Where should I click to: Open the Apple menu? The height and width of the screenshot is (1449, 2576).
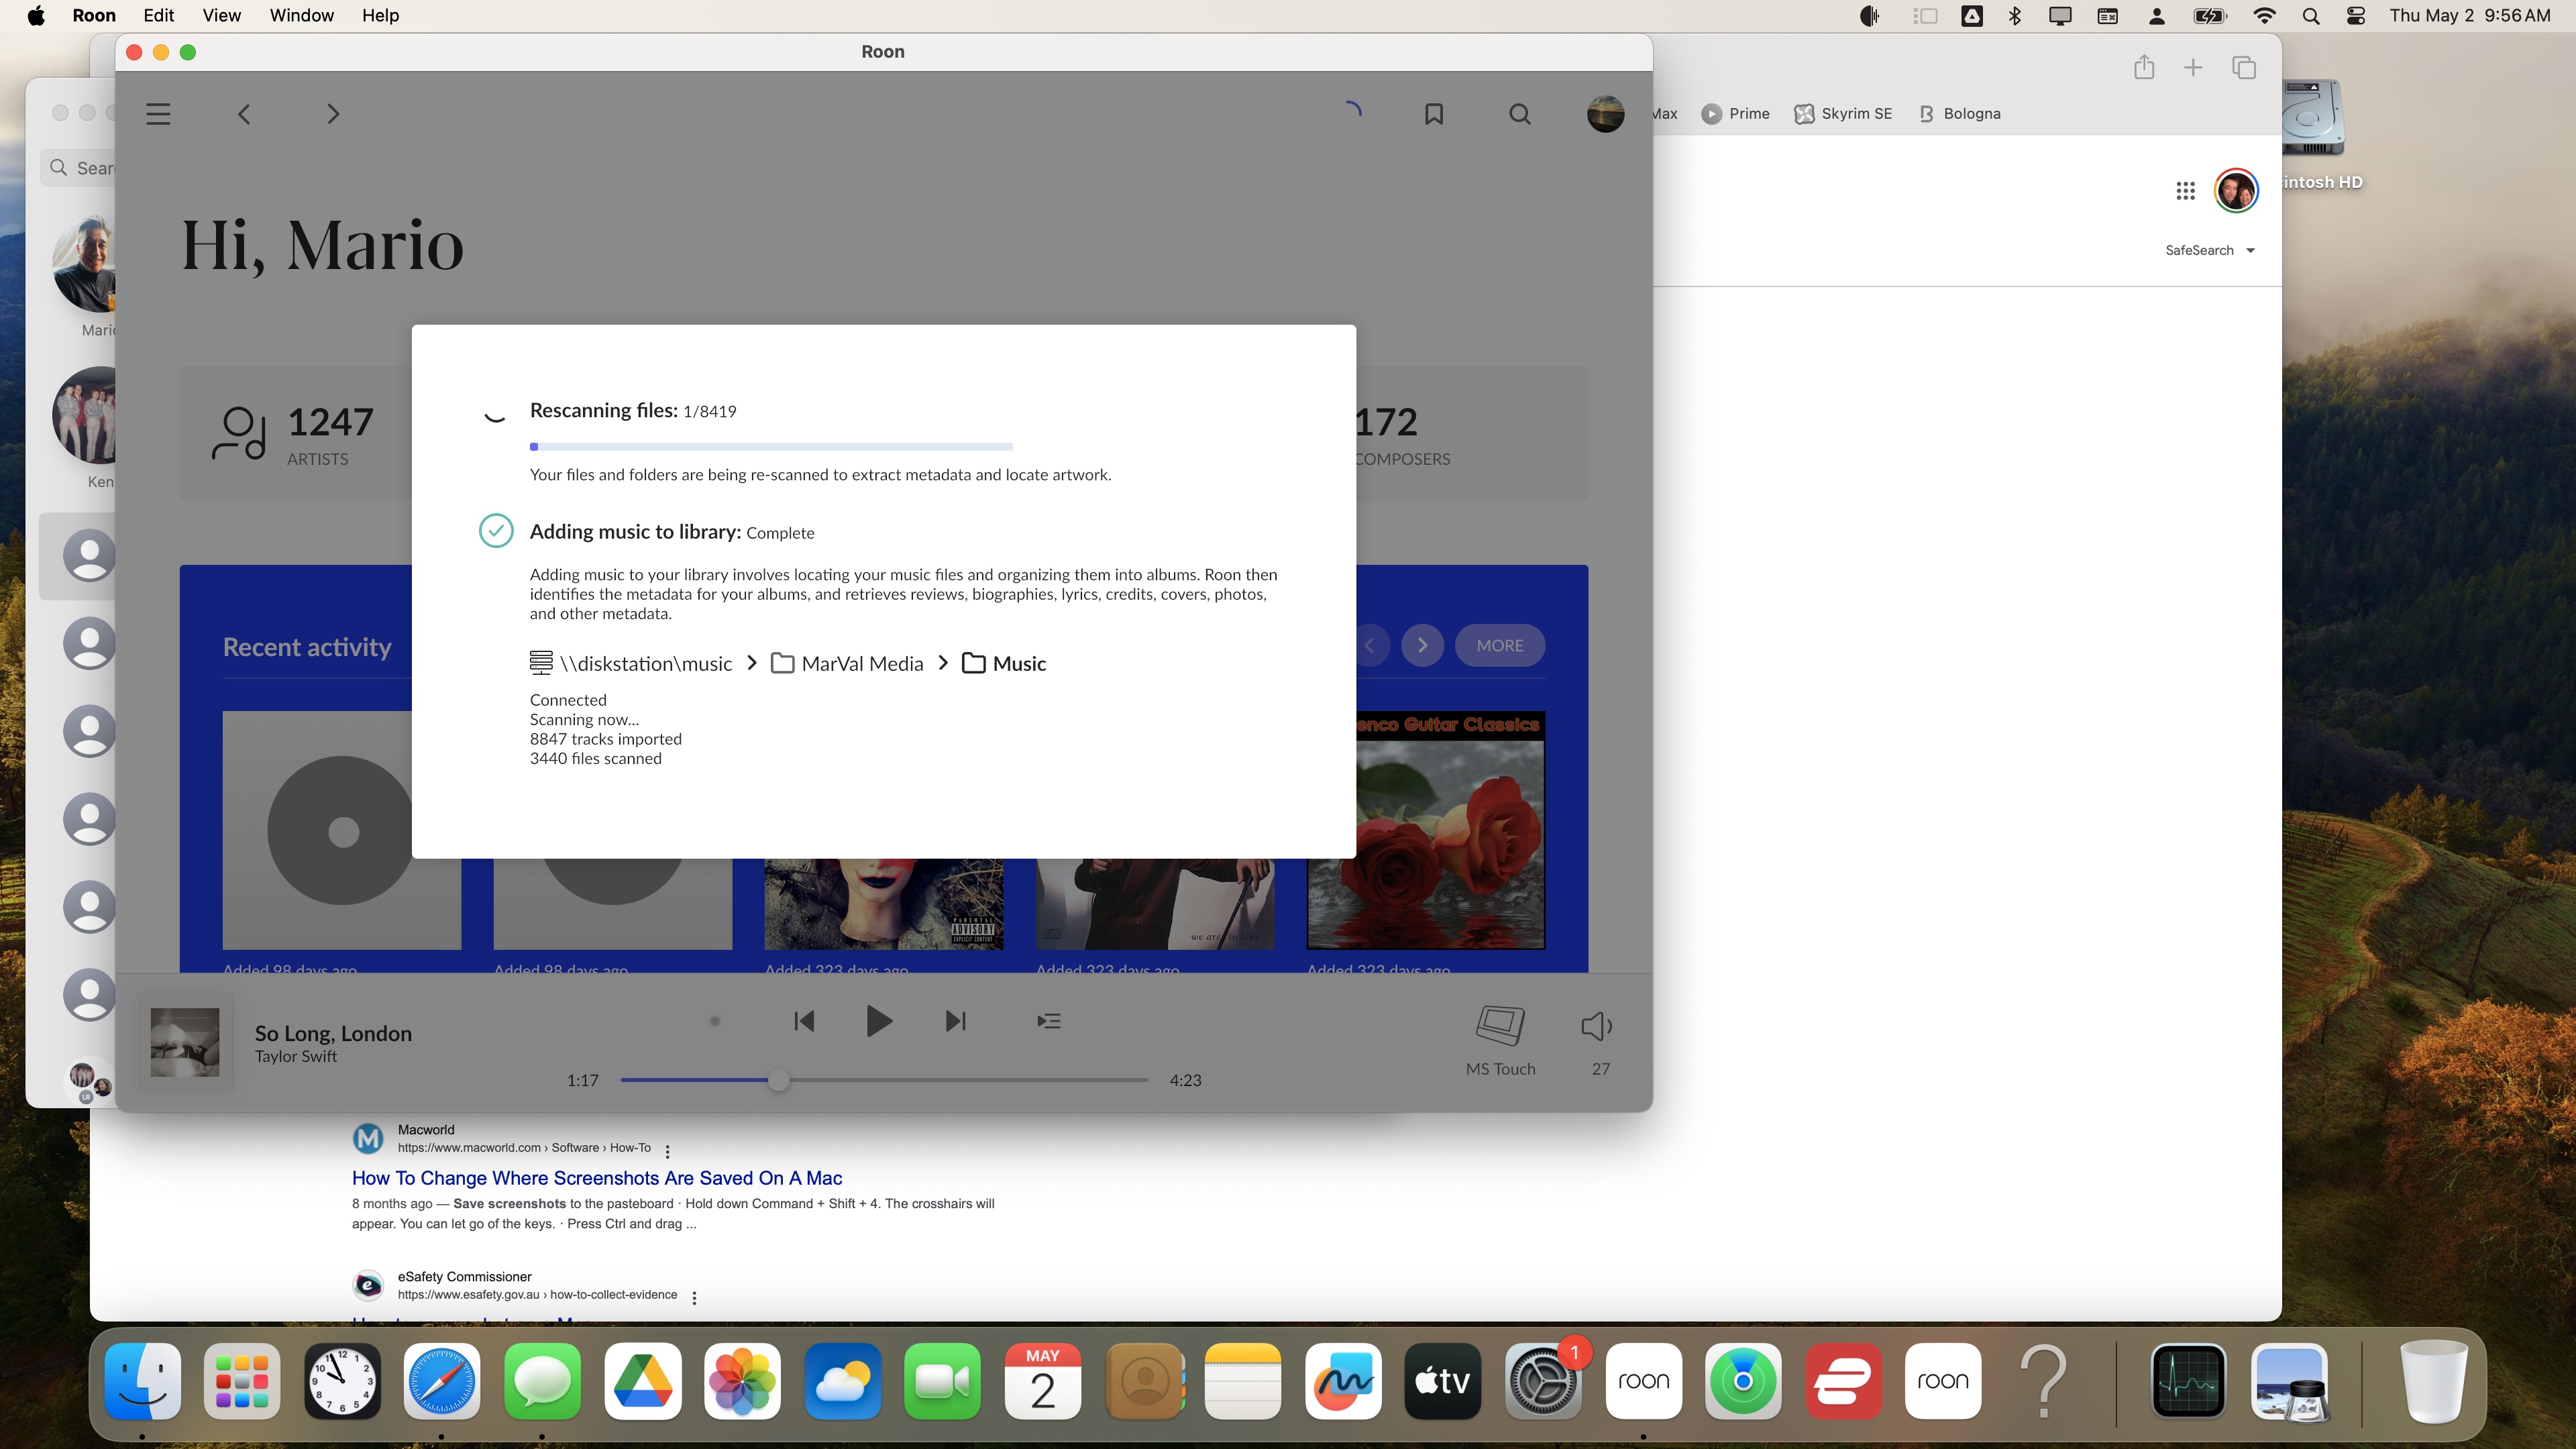click(x=36, y=15)
